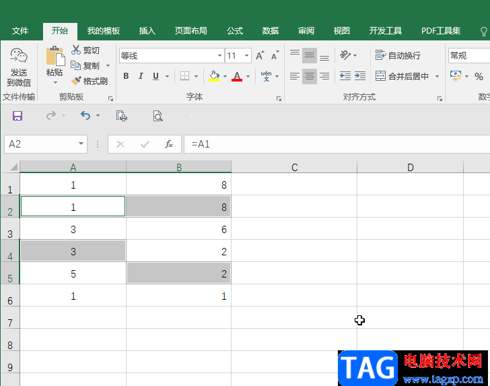Image resolution: width=490 pixels, height=386 pixels.
Task: Click the fx insert function button
Action: click(169, 144)
